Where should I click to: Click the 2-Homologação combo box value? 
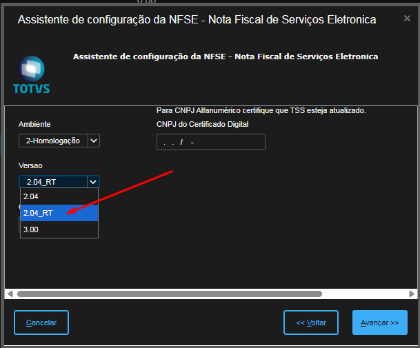point(53,141)
